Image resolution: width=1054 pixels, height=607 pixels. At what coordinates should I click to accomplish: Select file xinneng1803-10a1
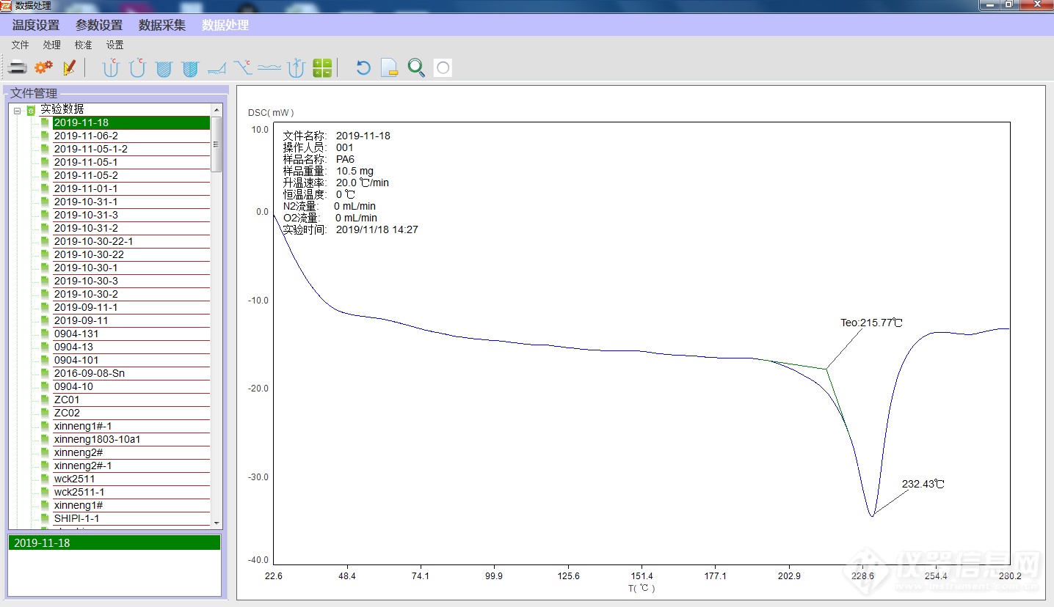point(131,439)
